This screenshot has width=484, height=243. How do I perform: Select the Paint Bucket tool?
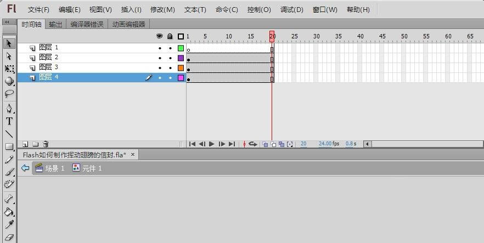click(9, 212)
